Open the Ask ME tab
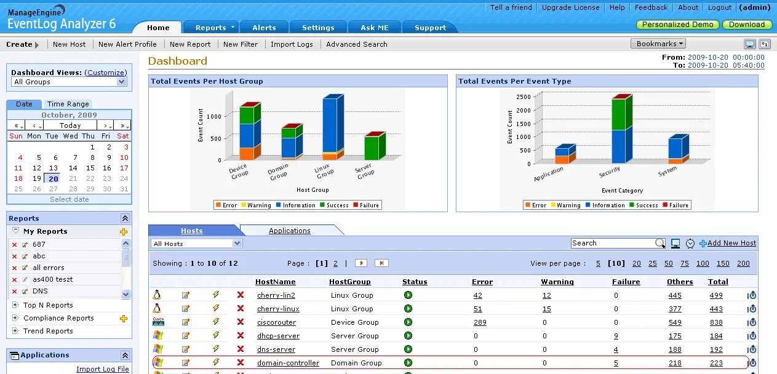 click(375, 28)
